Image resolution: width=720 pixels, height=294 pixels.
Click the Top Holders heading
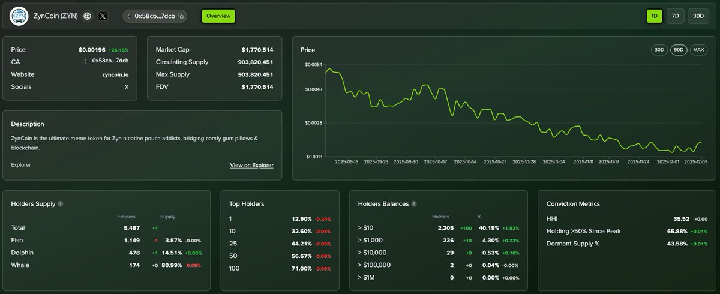[247, 204]
